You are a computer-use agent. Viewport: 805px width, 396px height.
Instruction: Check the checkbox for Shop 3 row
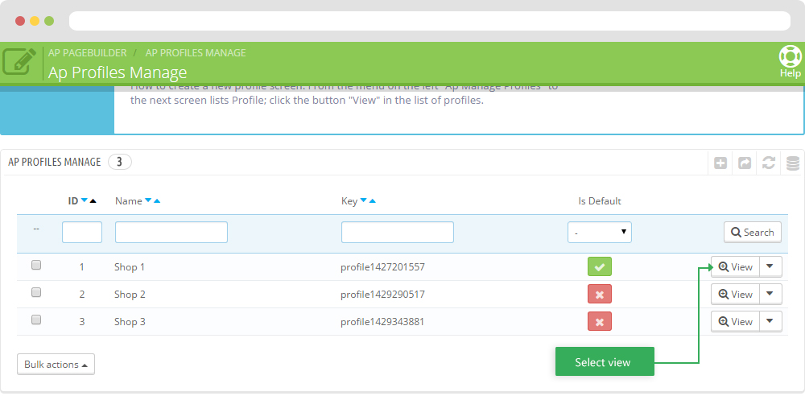[36, 320]
